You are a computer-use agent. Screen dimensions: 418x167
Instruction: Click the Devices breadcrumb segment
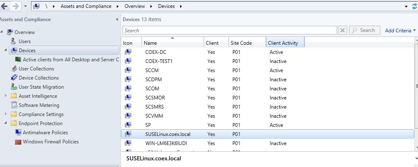click(x=167, y=6)
